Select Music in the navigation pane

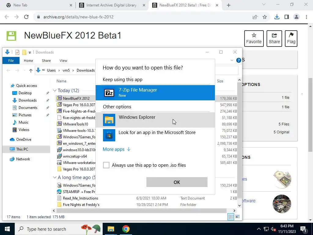[23, 122]
